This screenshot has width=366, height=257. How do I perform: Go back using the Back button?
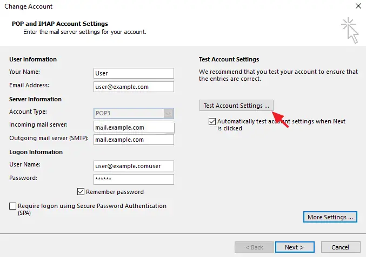click(254, 247)
